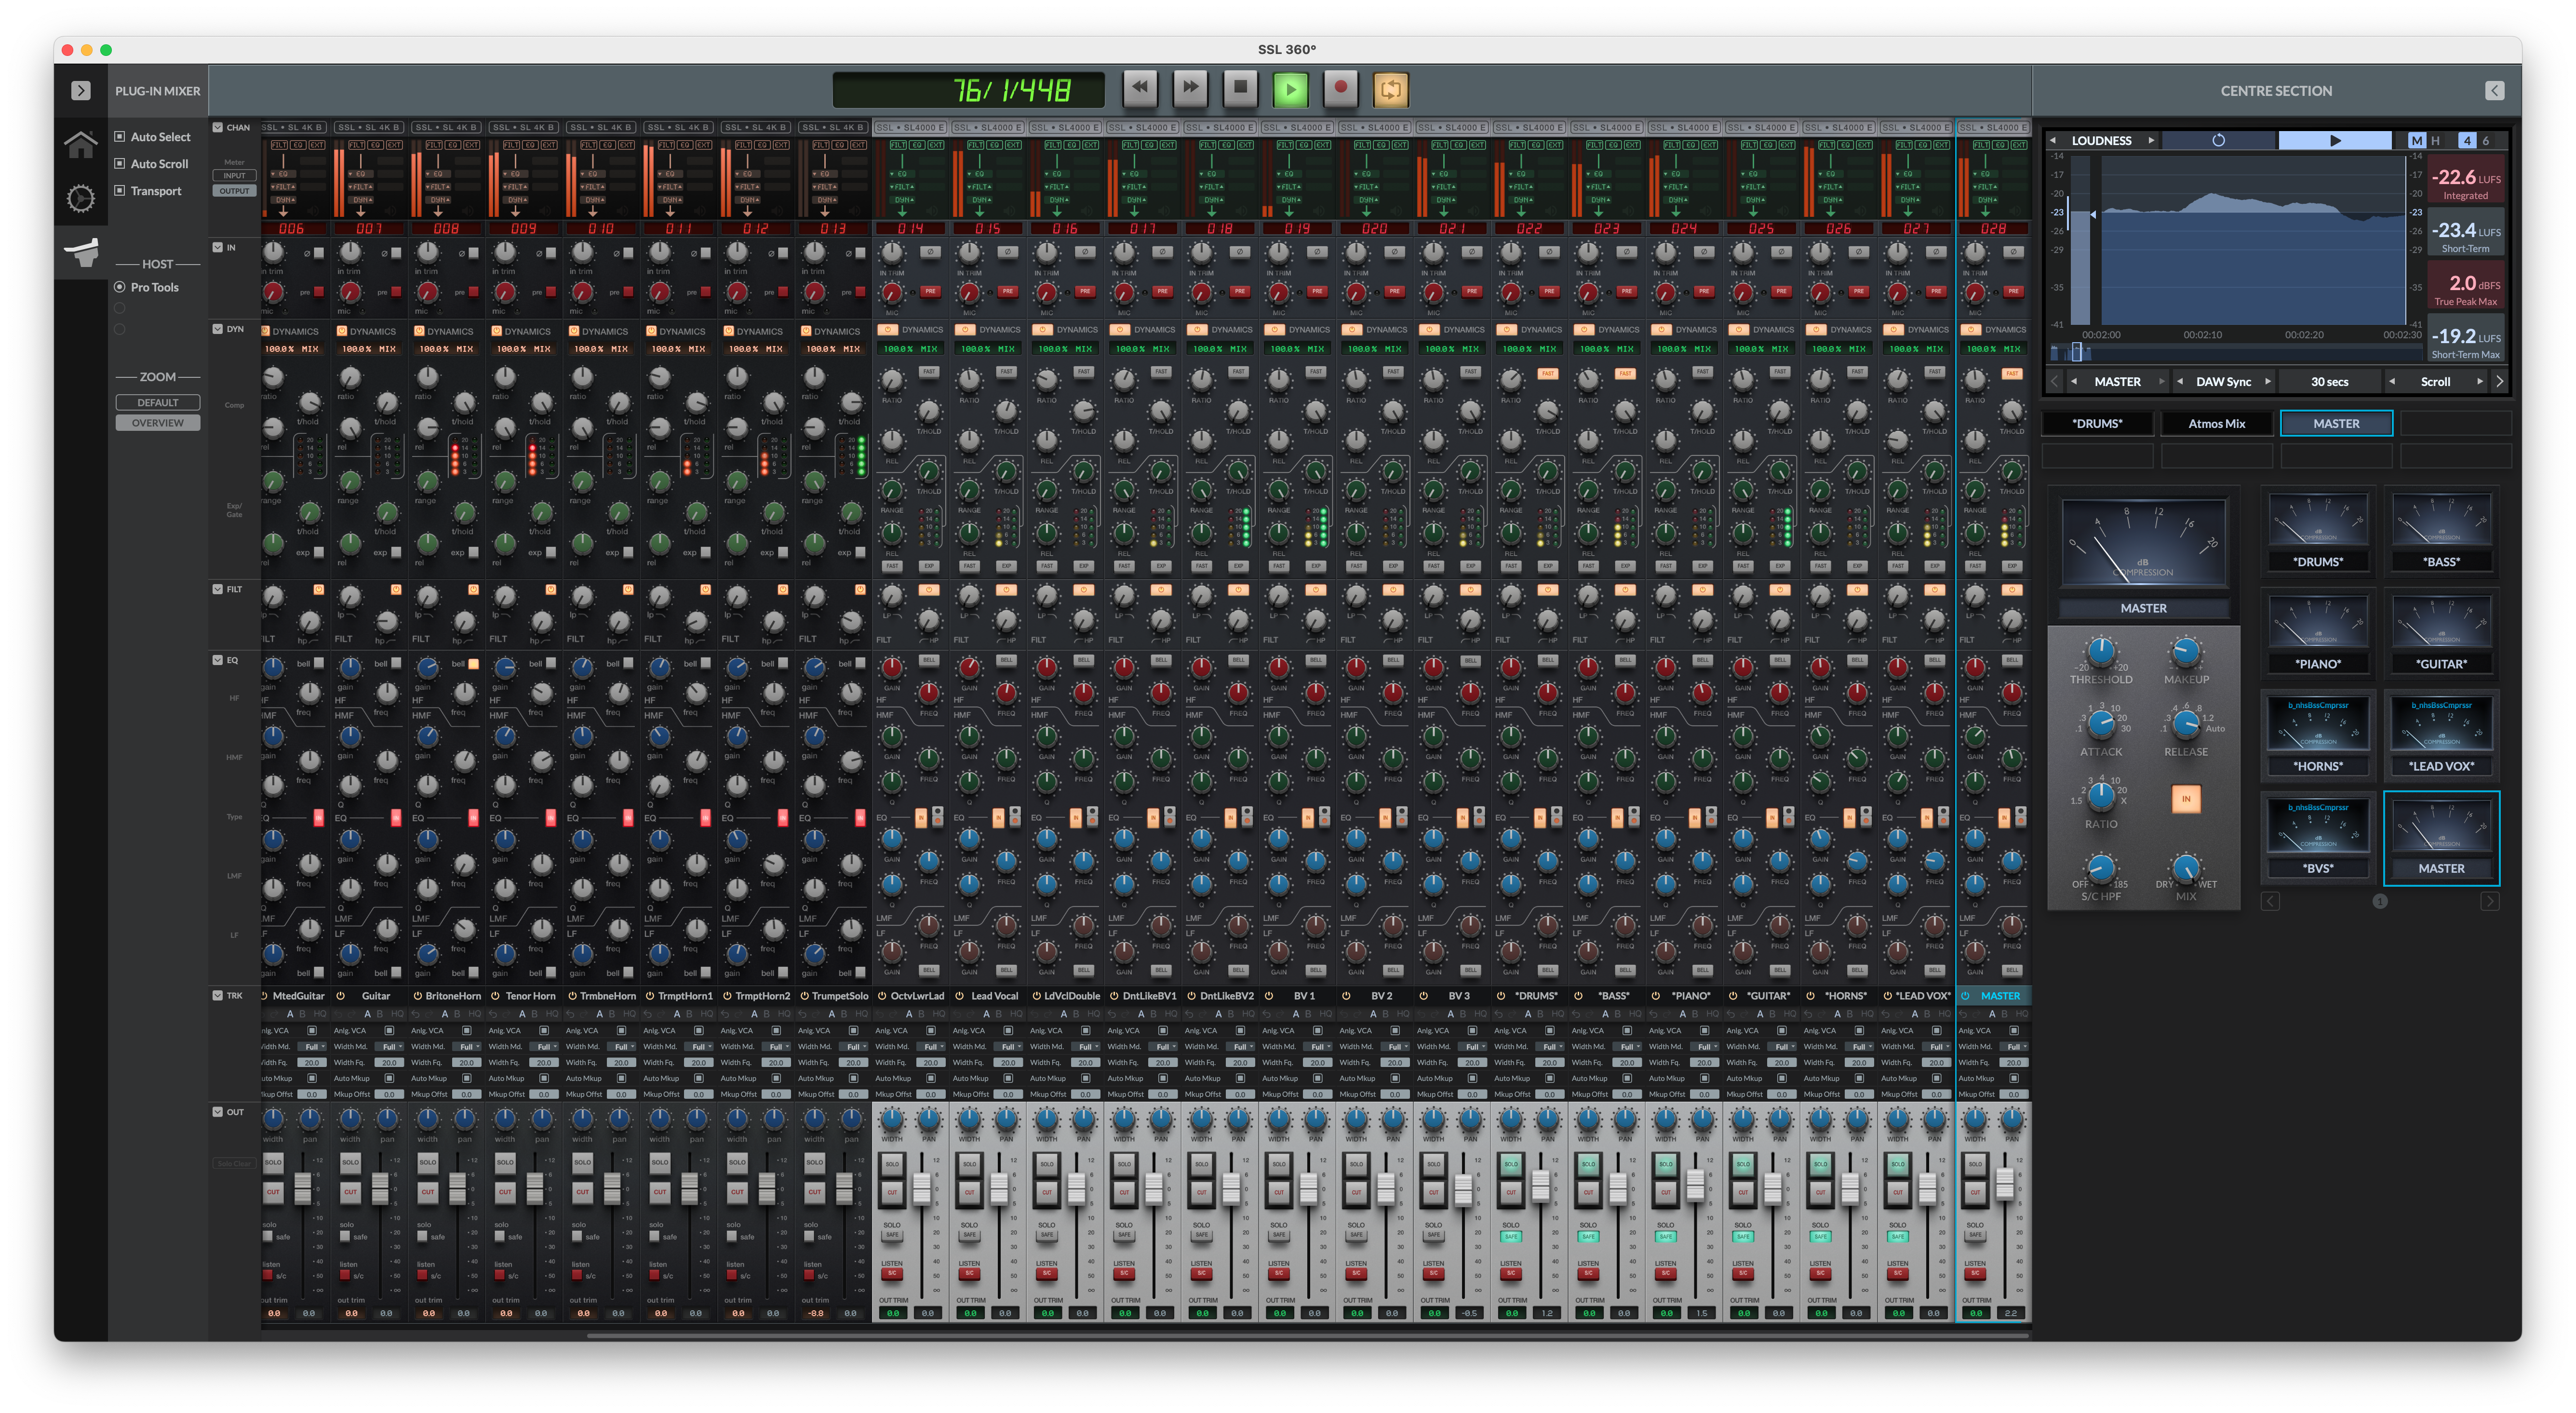Select the Plug-in Mixer fader icon in sidebar
Image resolution: width=2576 pixels, height=1413 pixels.
tap(81, 252)
